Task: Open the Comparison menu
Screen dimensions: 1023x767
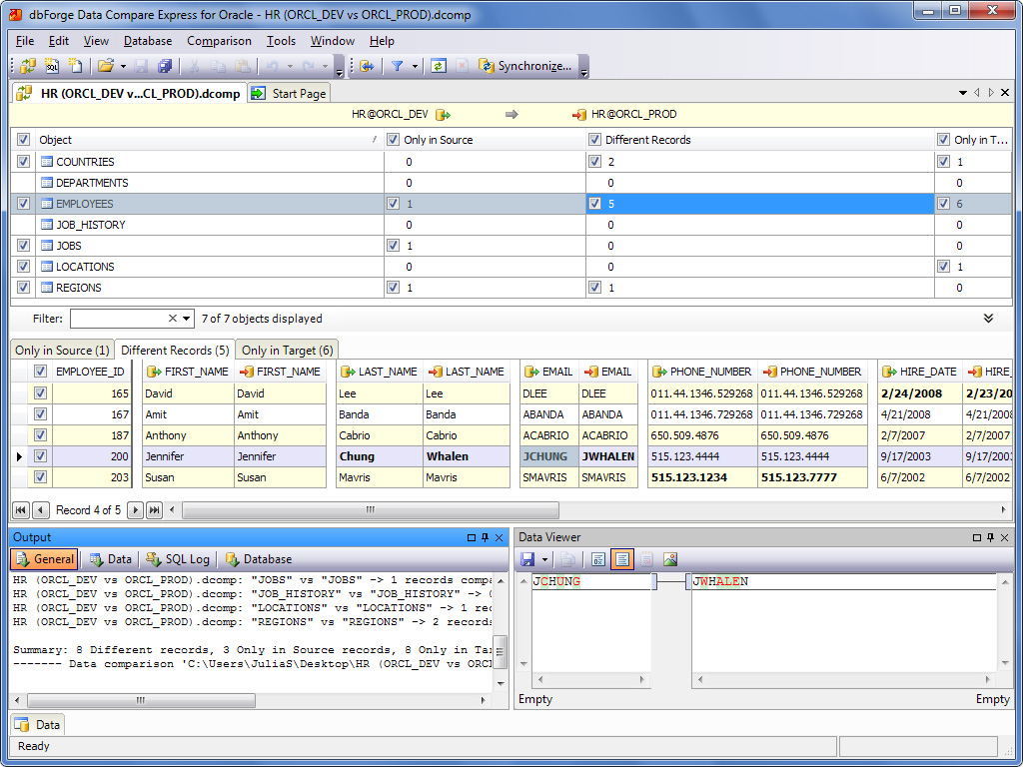Action: click(219, 41)
